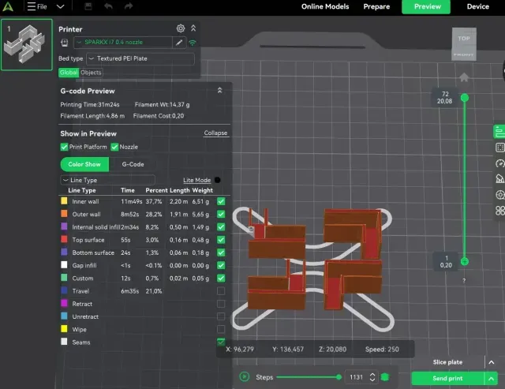Viewport: 505px width, 389px height.
Task: Select the printer-shaped sidebar icon below the speed gauge
Action: click(x=499, y=179)
